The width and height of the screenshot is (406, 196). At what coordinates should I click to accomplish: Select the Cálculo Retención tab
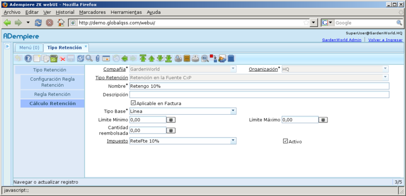point(52,104)
